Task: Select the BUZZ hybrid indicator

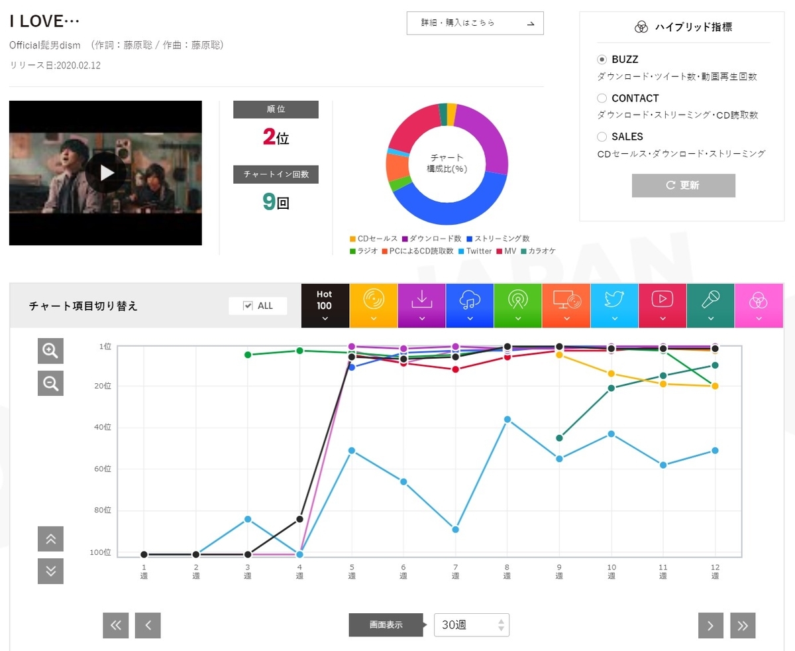Action: pyautogui.click(x=602, y=59)
